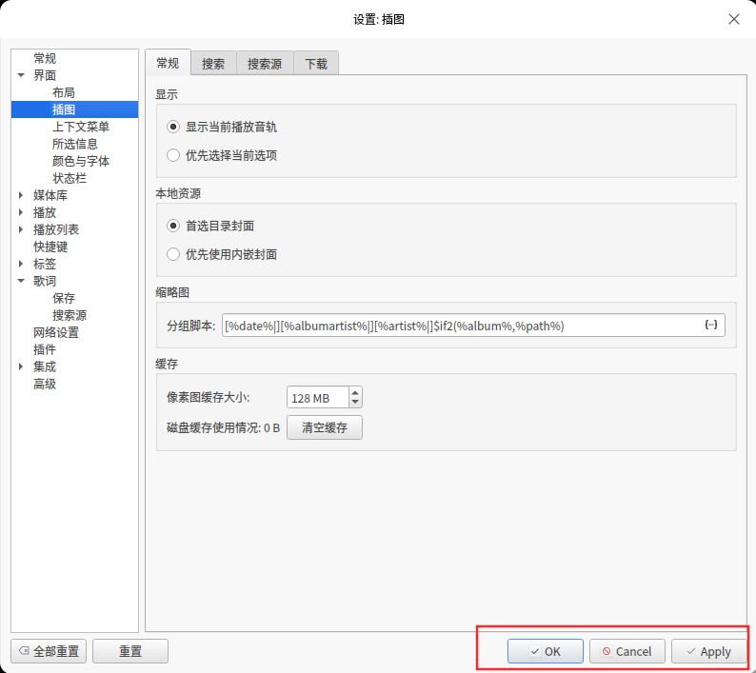Select 上下文菜单 in the settings tree

click(x=81, y=127)
